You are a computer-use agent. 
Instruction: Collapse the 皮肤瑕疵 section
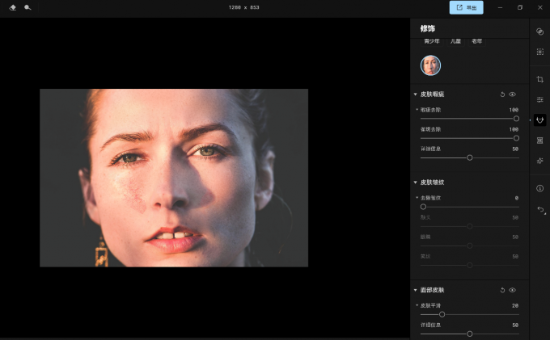[415, 94]
